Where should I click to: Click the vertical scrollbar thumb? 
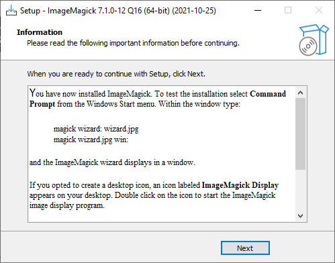coord(300,134)
